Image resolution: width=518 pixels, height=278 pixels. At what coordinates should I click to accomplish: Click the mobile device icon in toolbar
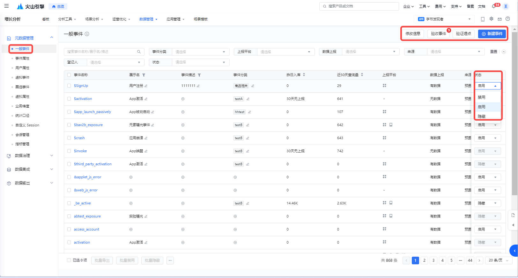click(x=483, y=19)
